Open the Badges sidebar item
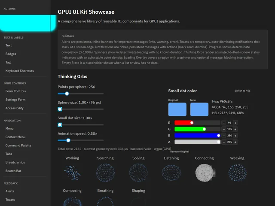This screenshot has height=206, width=275. point(11,54)
